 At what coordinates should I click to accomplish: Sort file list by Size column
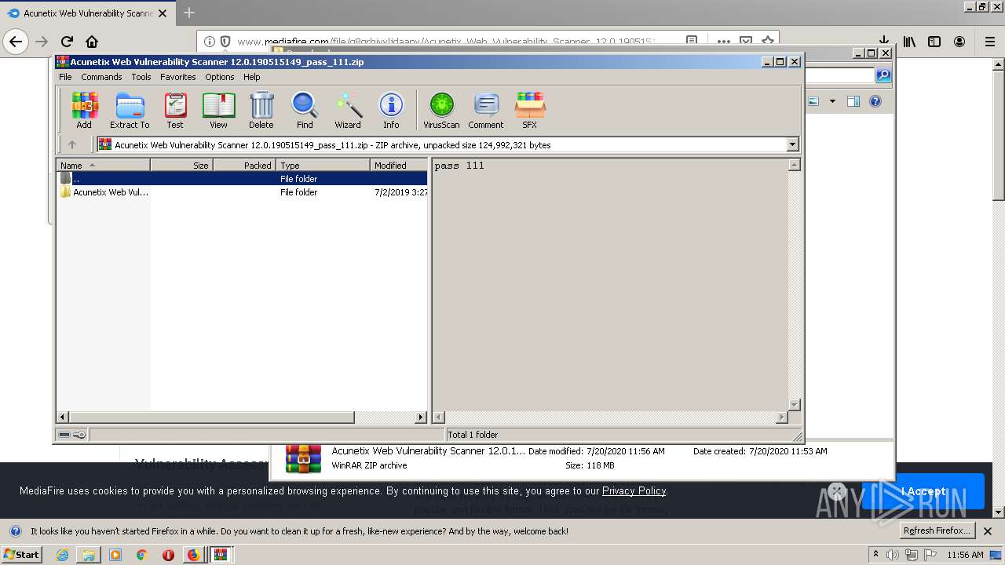pyautogui.click(x=181, y=165)
